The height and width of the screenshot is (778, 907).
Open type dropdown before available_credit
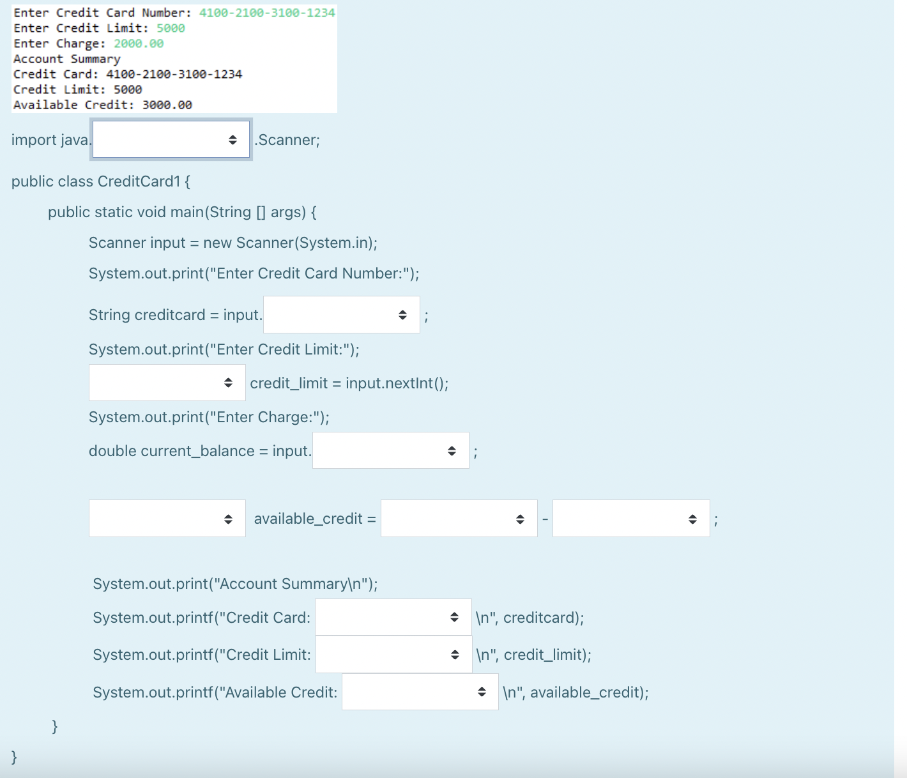[167, 518]
